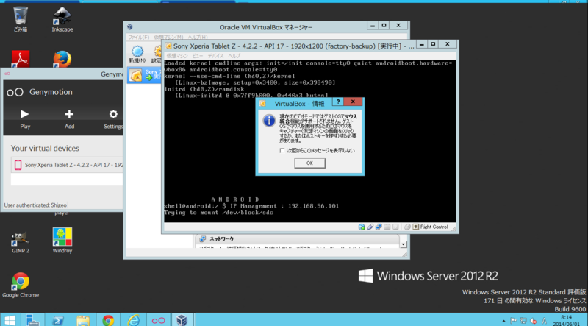Select the Windroy desktop shortcut
This screenshot has width=588, height=326.
click(x=62, y=241)
